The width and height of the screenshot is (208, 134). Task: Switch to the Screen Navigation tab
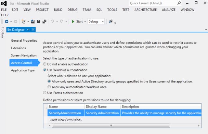tap(24, 55)
